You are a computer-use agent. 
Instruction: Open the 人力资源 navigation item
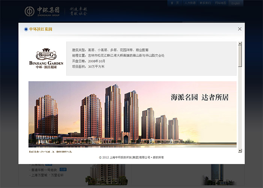point(190,3)
